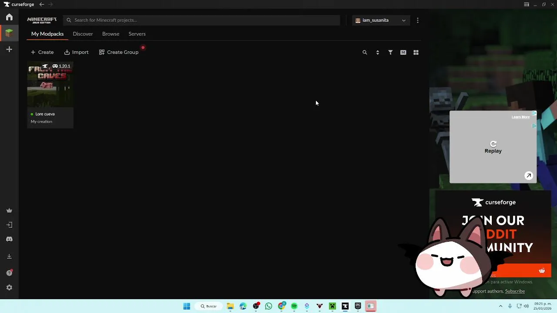The width and height of the screenshot is (557, 313).
Task: Switch to the Browse tab
Action: (111, 34)
